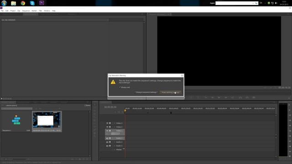Screen dimensions: 292x164
Task: Select the screen-capture clip thumbnail in Project panel
Action: click(x=47, y=120)
